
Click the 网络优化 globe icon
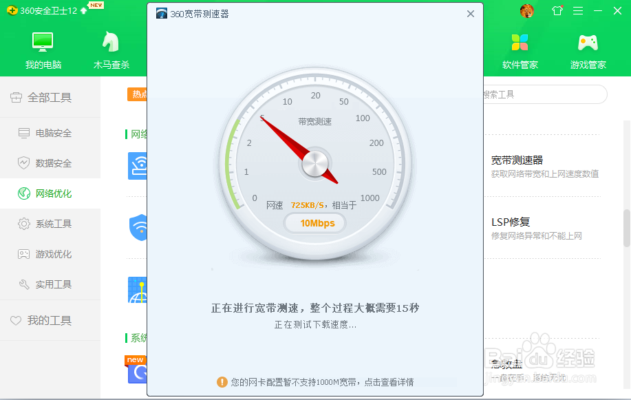pos(24,193)
